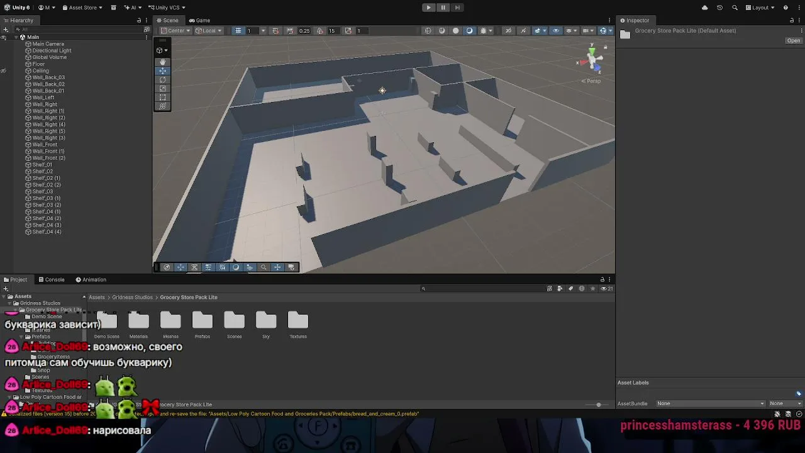
Task: Select the Floor object in the Hierarchy
Action: tap(38, 64)
